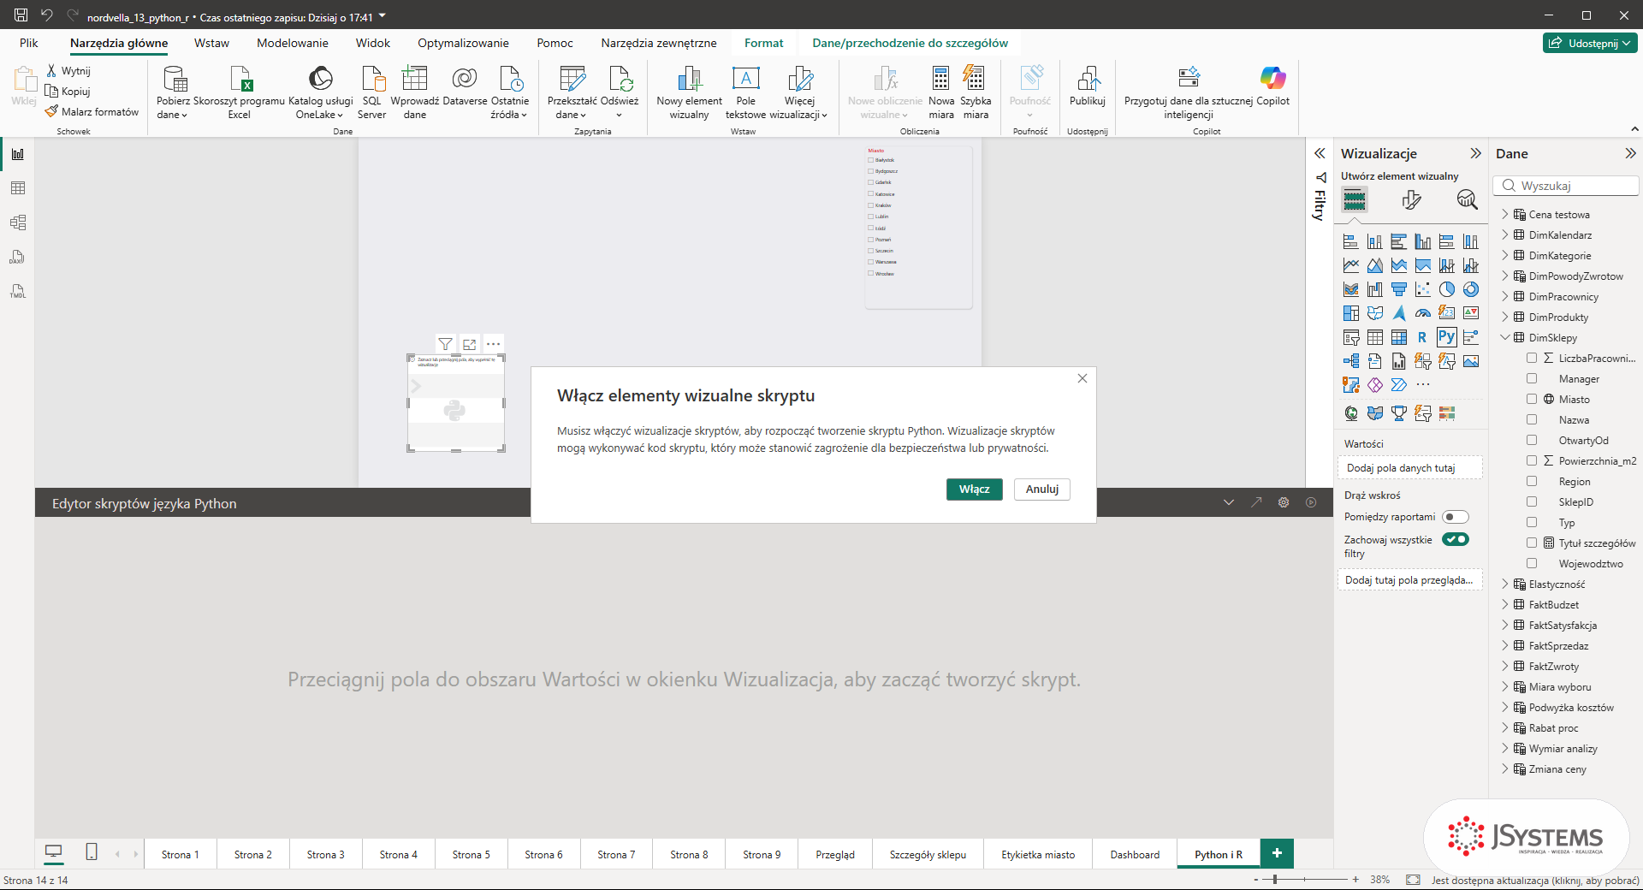
Task: Check the Miasto field checkbox
Action: tap(1532, 399)
